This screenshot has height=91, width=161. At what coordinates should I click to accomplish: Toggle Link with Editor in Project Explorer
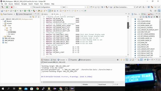(33, 17)
